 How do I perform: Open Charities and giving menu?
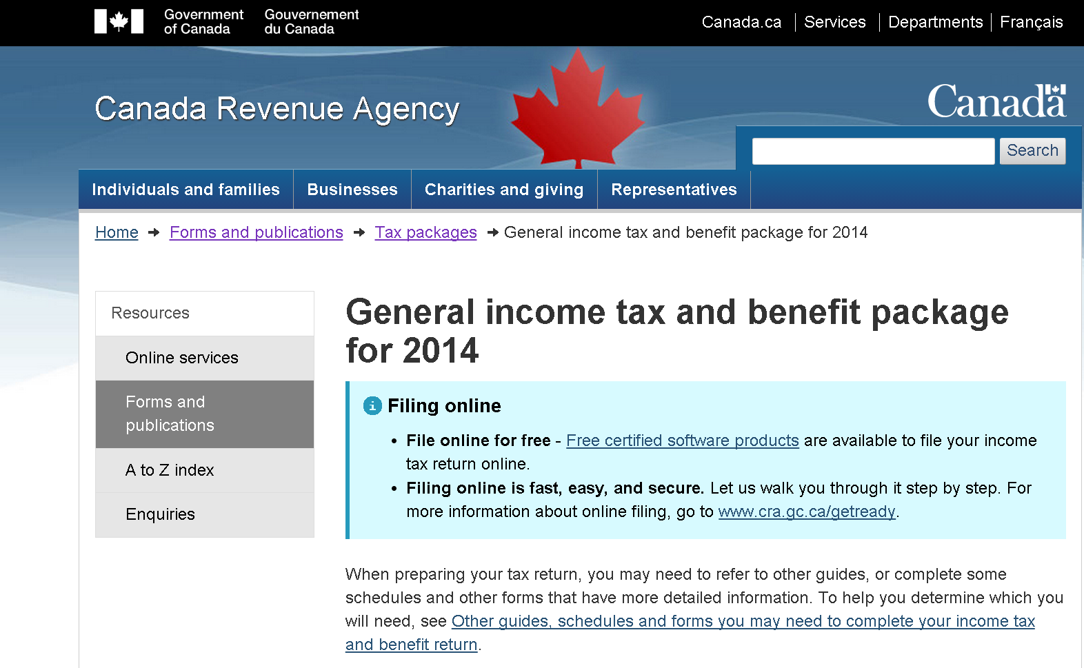coord(504,190)
